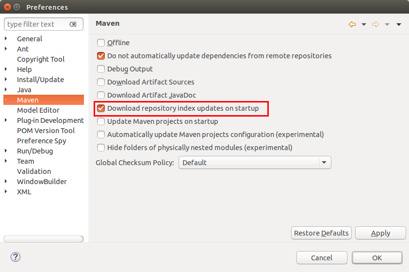
Task: Select the Team category label
Action: pyautogui.click(x=26, y=161)
